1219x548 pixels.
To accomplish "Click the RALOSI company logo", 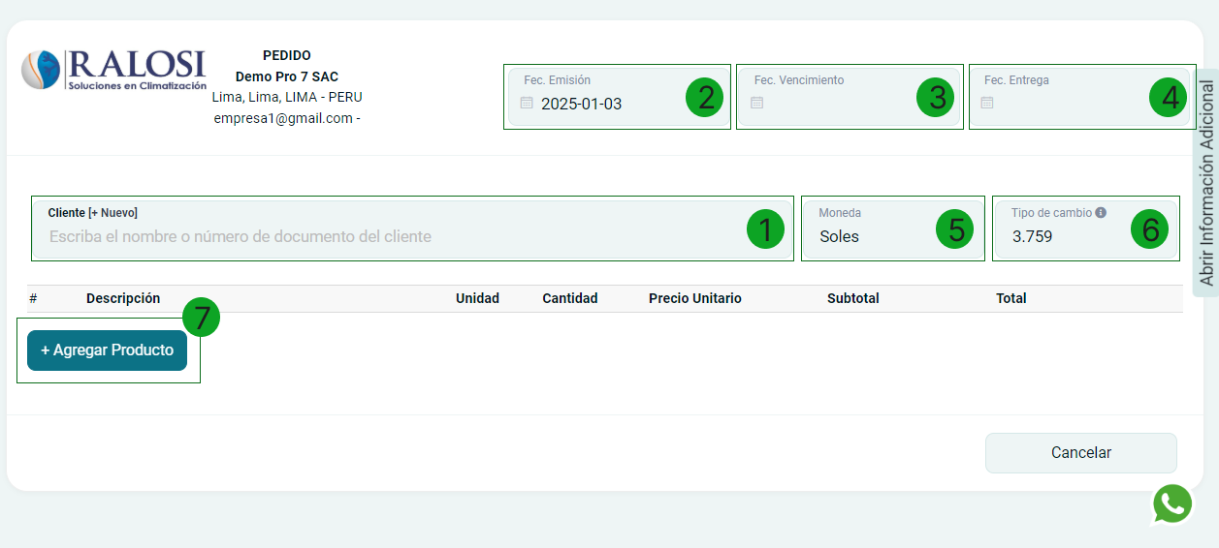I will click(113, 70).
